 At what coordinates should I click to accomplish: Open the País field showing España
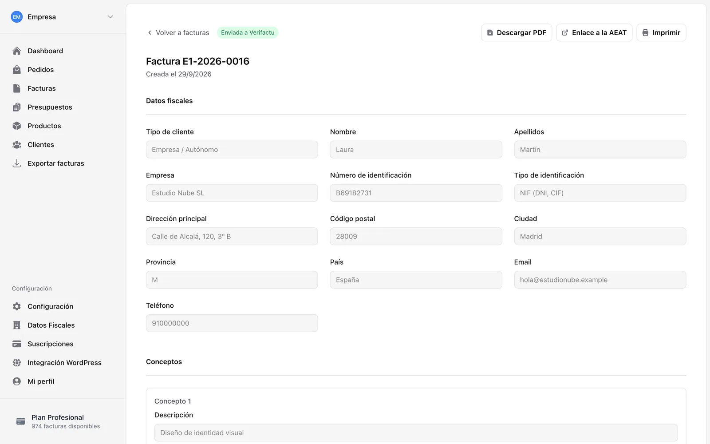[x=416, y=280]
